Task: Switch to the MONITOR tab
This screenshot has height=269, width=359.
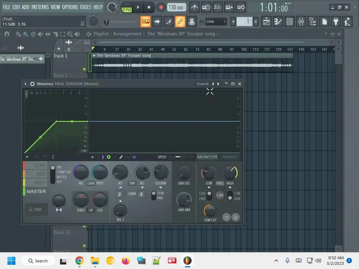Action: (x=207, y=157)
